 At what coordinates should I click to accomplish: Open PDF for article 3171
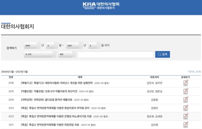pyautogui.click(x=186, y=125)
